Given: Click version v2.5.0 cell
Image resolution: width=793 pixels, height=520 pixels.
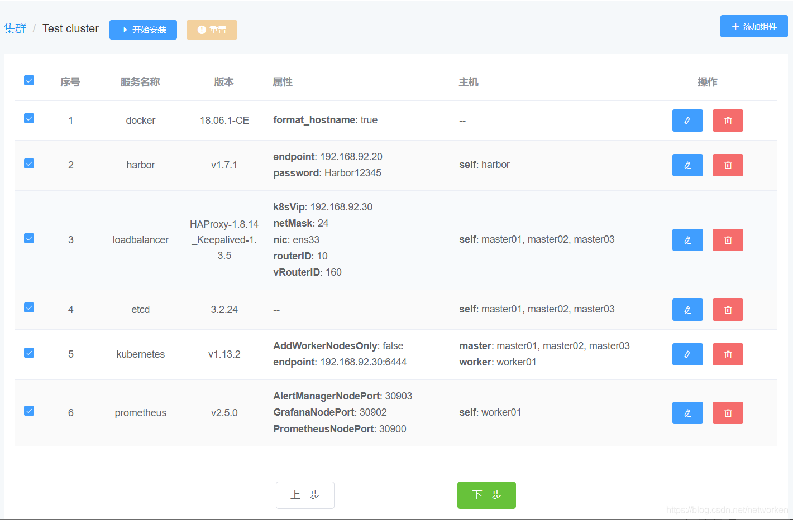Looking at the screenshot, I should (x=224, y=413).
